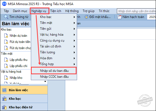Click the sidebar scroll-down arrow
The height and width of the screenshot is (111, 156).
coord(45,82)
